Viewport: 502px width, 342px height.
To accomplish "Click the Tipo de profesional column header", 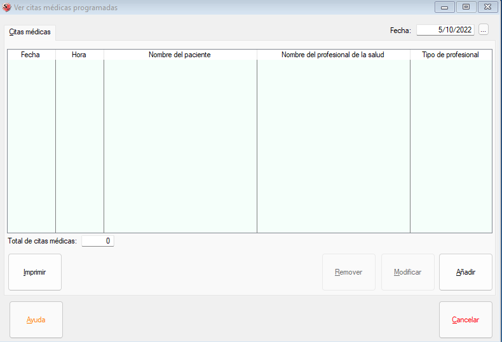I will (x=451, y=55).
